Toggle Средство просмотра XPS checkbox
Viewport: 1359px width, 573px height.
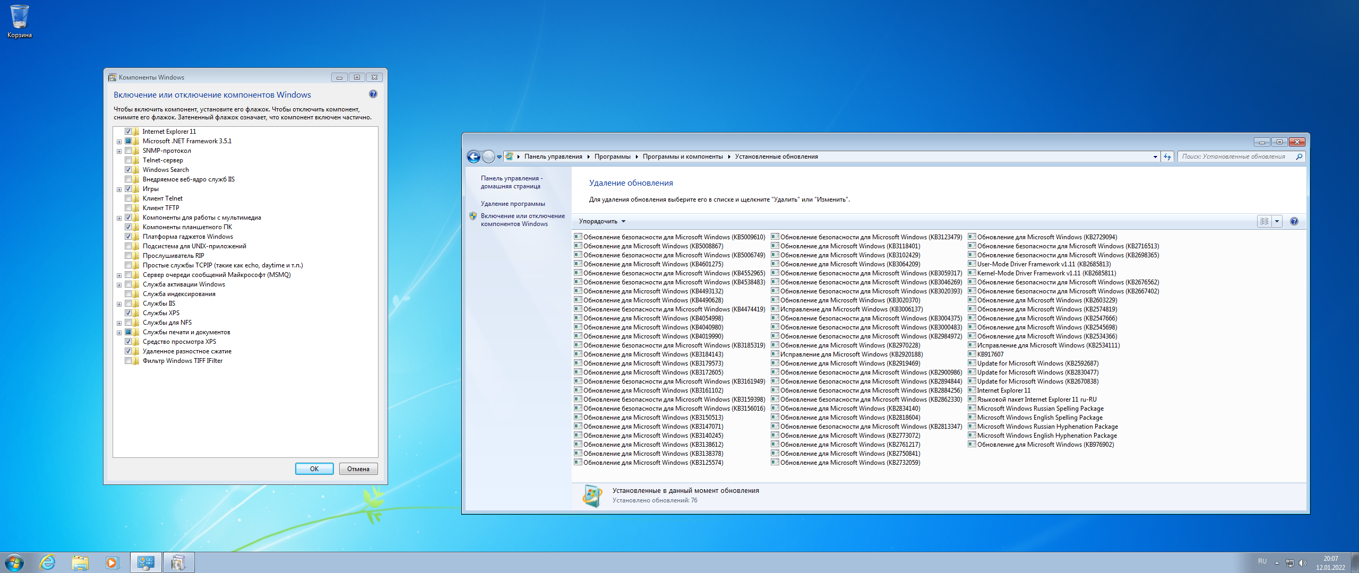(128, 342)
